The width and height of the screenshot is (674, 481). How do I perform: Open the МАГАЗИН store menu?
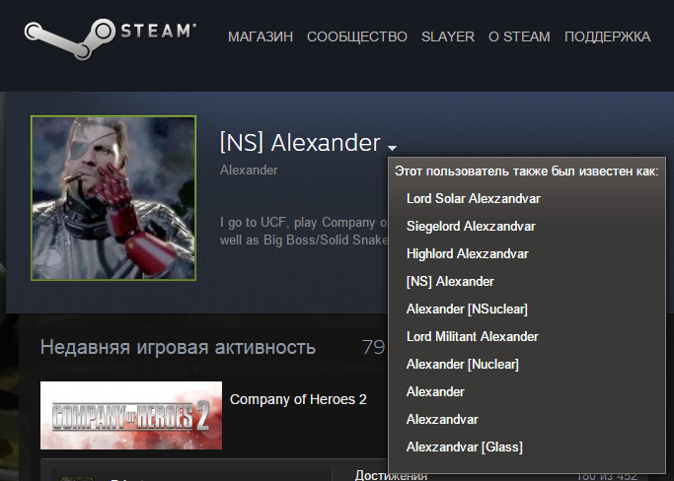tap(261, 36)
